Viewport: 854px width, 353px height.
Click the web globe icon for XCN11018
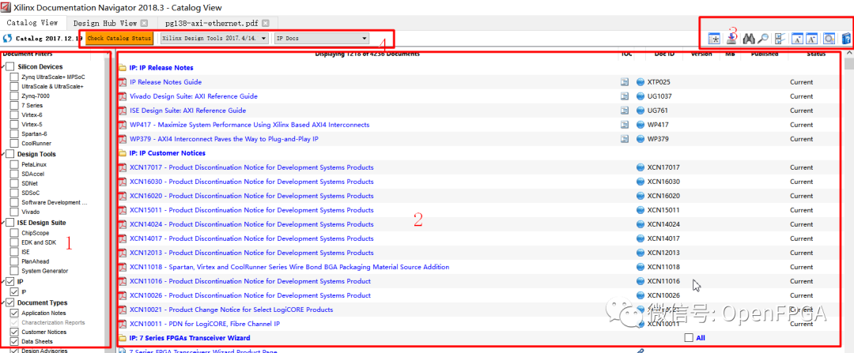[x=640, y=267]
